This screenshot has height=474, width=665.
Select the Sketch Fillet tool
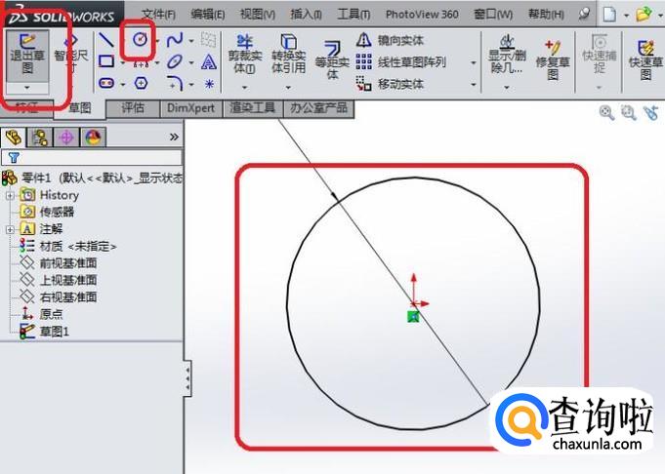click(175, 83)
